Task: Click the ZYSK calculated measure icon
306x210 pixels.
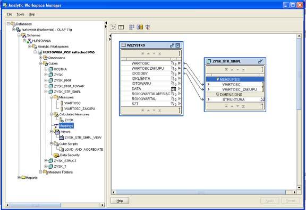Action: coord(62,120)
